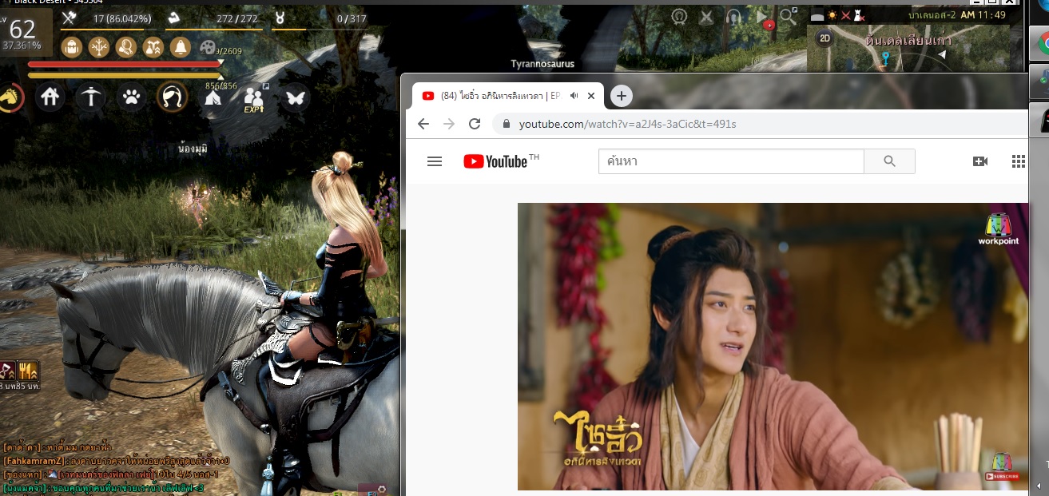Click the tree branch buff icon
Image resolution: width=1049 pixels, height=496 pixels.
tap(98, 47)
